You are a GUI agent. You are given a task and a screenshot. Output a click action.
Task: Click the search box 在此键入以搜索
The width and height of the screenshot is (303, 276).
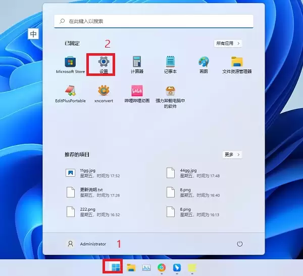pos(154,21)
